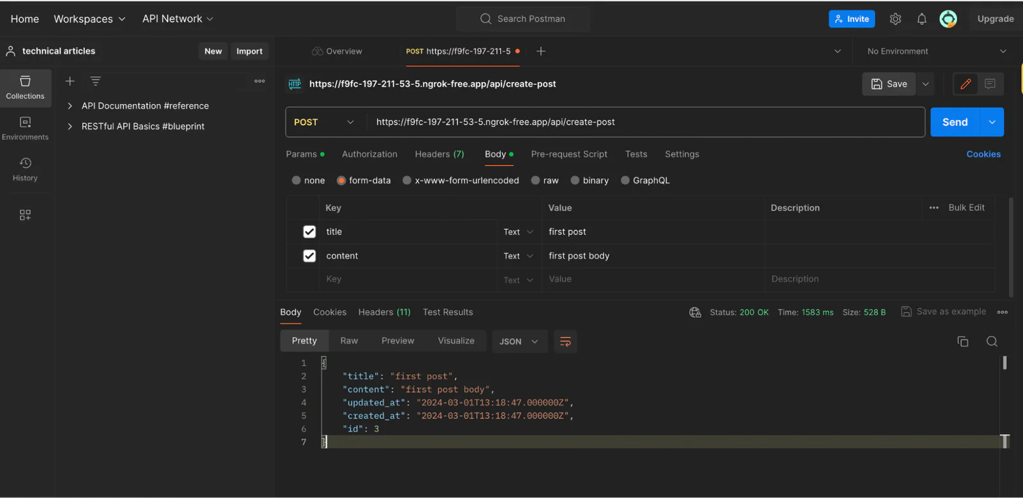
Task: Select the x-www-form-urlencoded body type
Action: [x=407, y=180]
